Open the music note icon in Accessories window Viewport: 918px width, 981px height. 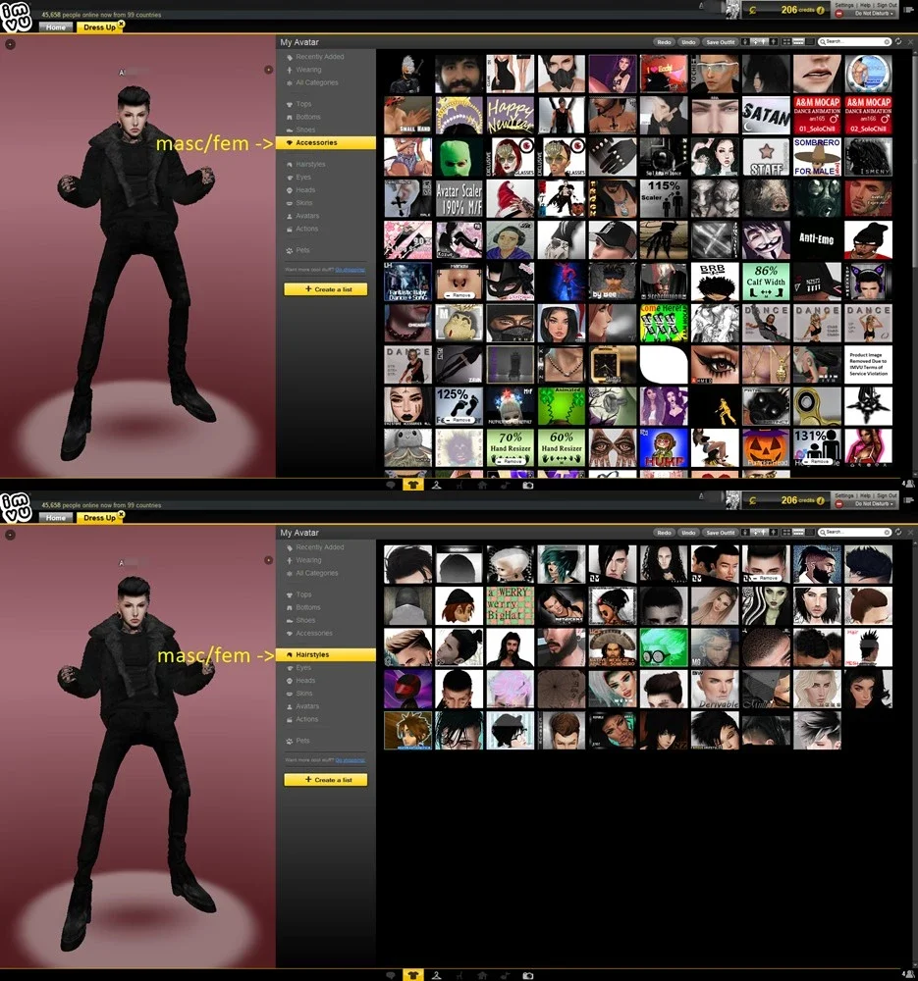(x=505, y=485)
